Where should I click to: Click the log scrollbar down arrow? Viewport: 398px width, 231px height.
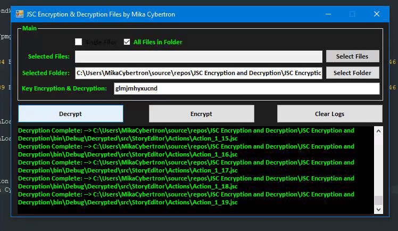[x=378, y=209]
